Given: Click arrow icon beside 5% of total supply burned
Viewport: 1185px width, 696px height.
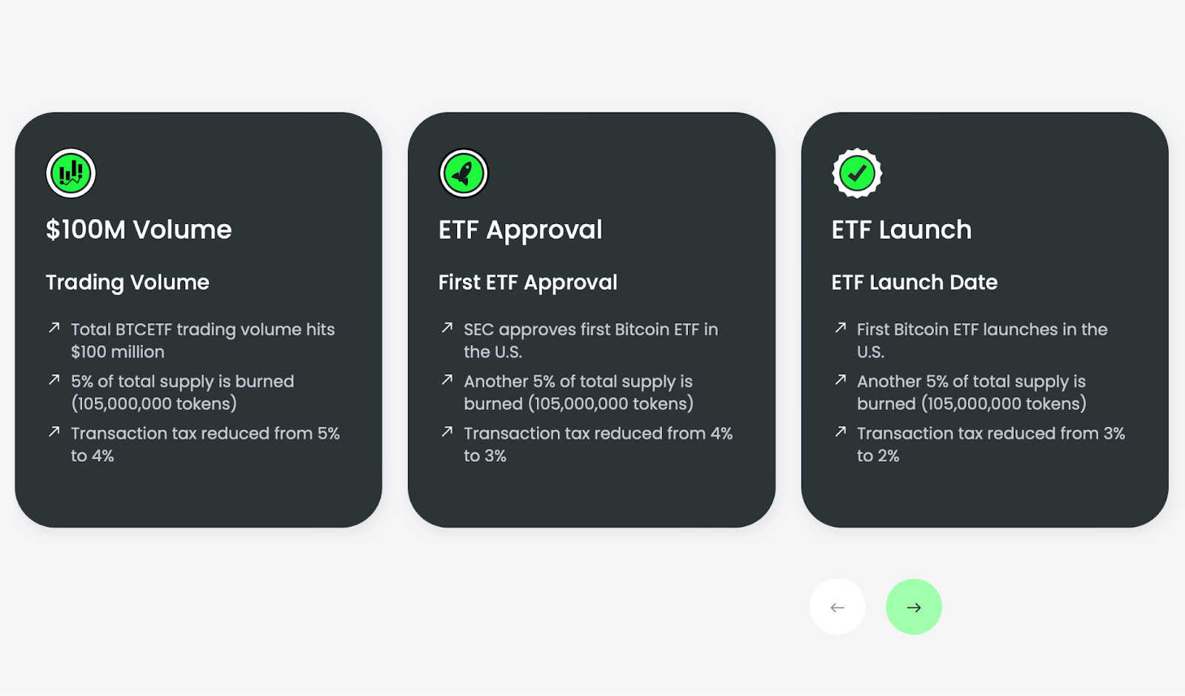Looking at the screenshot, I should pos(54,379).
